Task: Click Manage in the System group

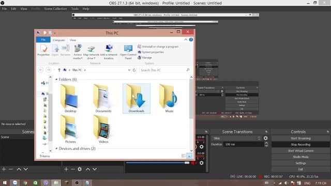Action: [145, 57]
